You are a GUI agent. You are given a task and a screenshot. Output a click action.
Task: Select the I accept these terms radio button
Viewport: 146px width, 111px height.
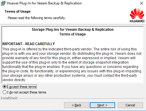pyautogui.click(x=4, y=87)
